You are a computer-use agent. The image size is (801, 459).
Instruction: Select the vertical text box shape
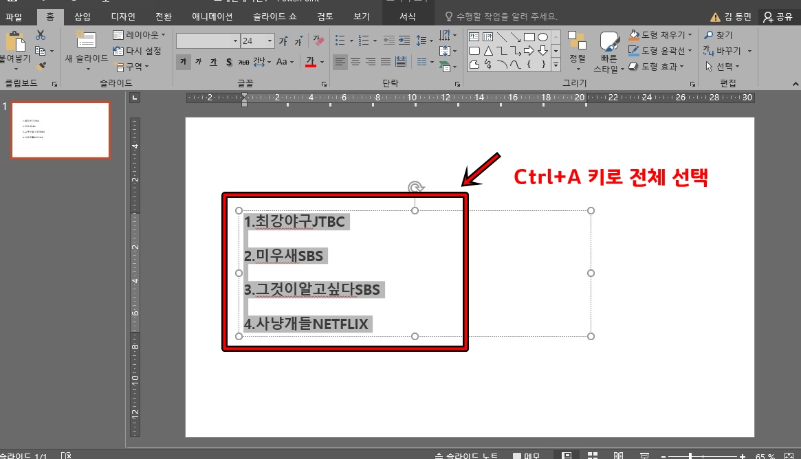(x=488, y=37)
